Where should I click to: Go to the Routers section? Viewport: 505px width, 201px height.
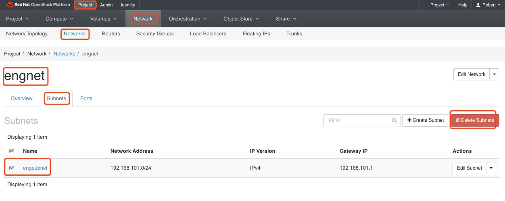pos(111,34)
